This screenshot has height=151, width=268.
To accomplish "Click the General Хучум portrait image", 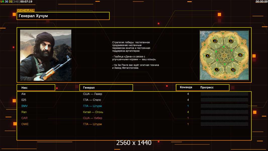I will 46,55.
